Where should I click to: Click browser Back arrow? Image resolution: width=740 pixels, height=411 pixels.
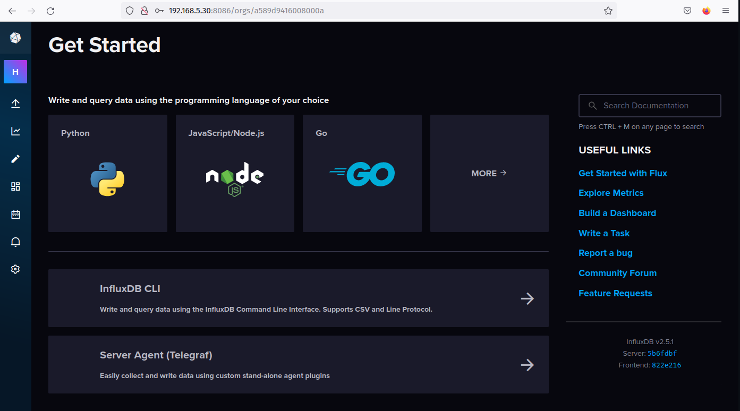click(x=12, y=11)
